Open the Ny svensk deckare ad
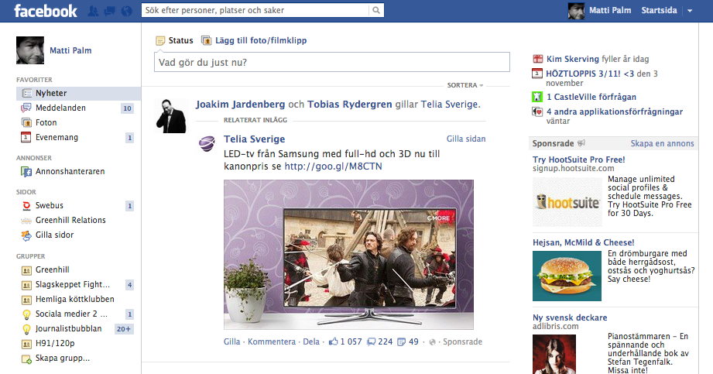The width and height of the screenshot is (713, 374). point(570,317)
